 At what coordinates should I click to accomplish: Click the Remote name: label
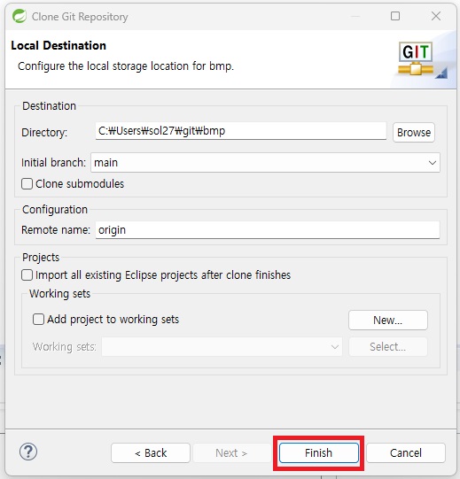pyautogui.click(x=56, y=230)
